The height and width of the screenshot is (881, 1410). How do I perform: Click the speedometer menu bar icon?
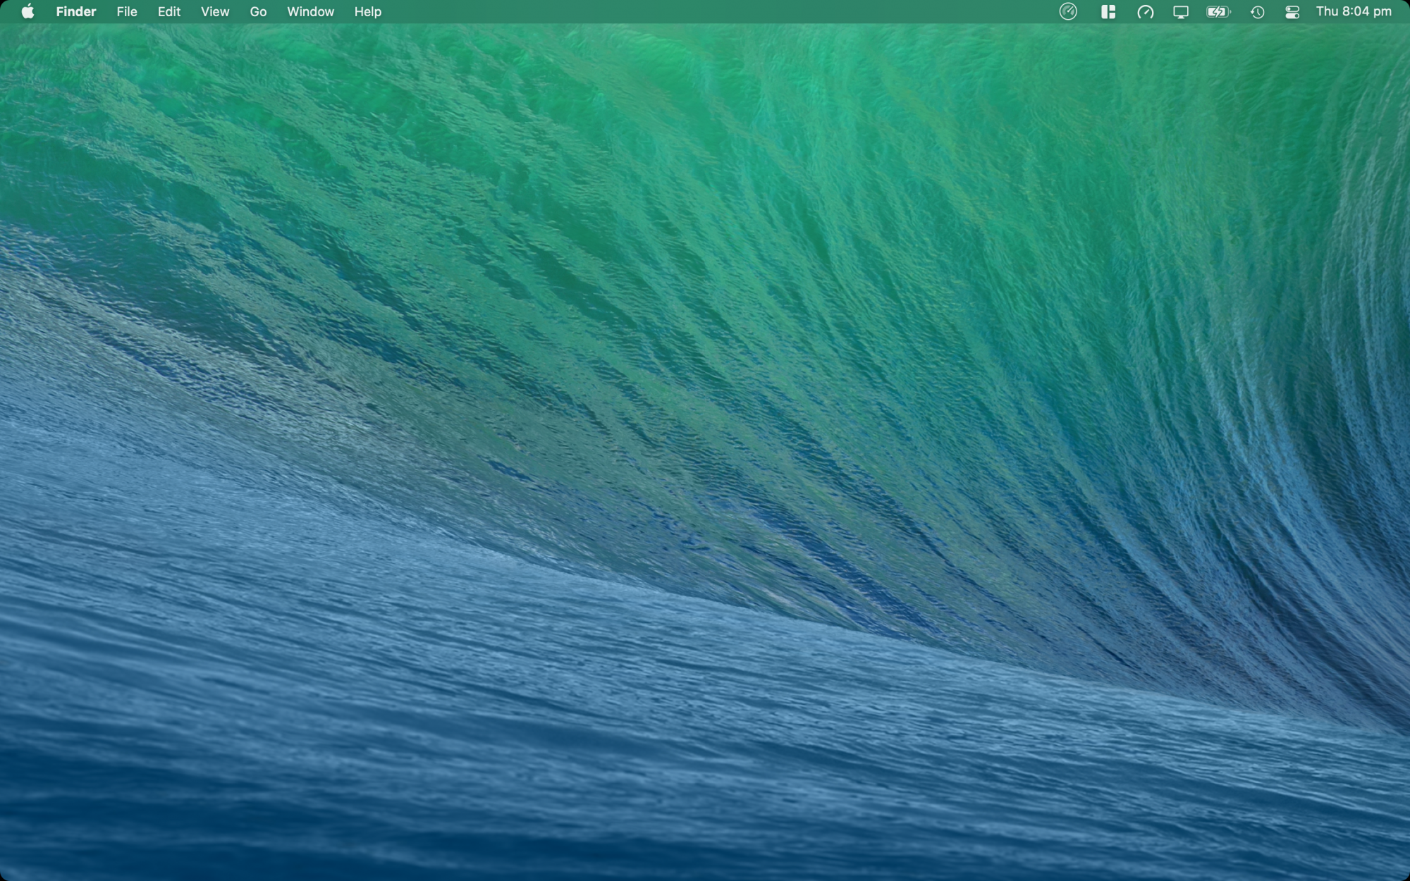tap(1145, 12)
